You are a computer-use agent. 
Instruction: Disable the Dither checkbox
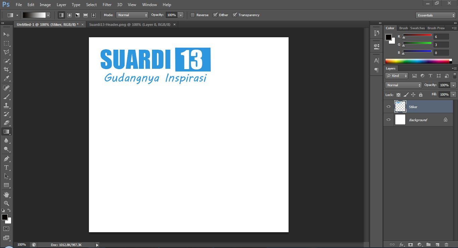tap(215, 15)
